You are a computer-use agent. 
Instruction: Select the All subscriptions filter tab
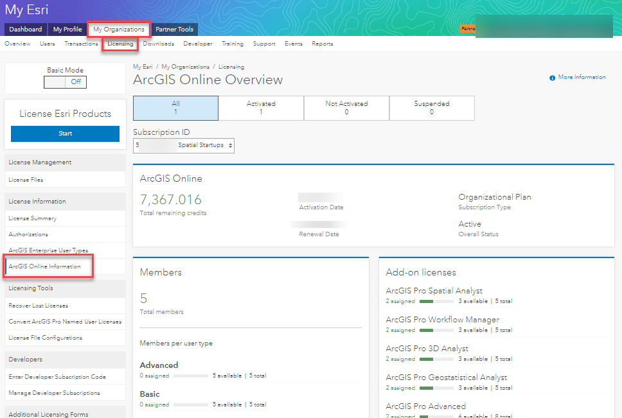pyautogui.click(x=175, y=108)
